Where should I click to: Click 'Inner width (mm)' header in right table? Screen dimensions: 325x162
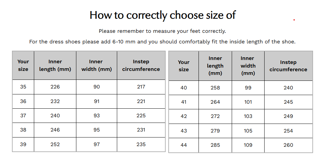[x=248, y=66]
